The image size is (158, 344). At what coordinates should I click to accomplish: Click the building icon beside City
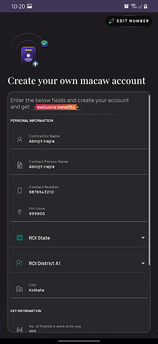pyautogui.click(x=20, y=289)
